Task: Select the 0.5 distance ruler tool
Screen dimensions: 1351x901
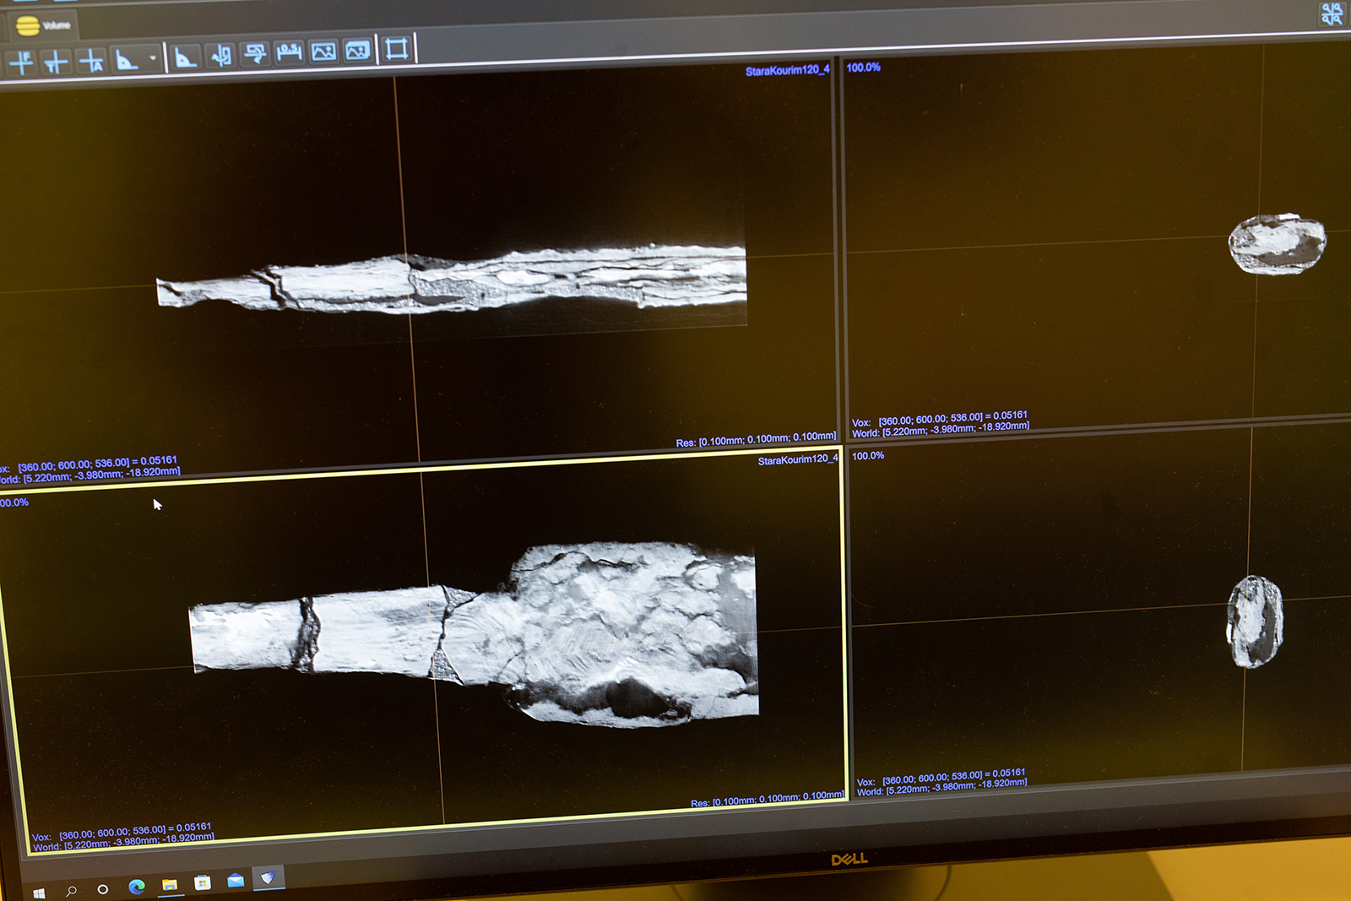Action: pos(289,52)
